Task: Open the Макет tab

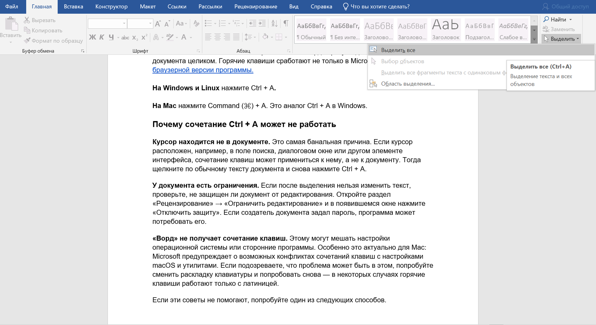Action: click(148, 7)
